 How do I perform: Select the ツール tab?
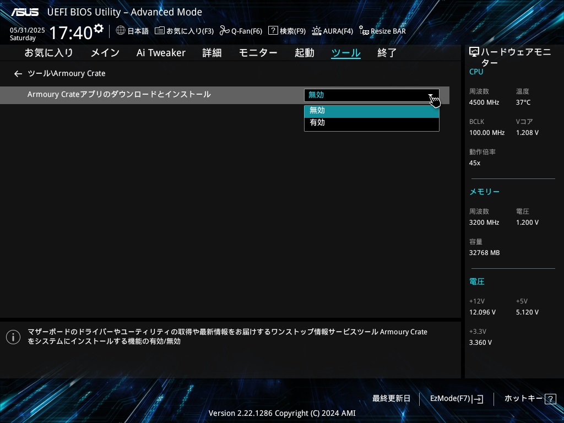coord(346,53)
